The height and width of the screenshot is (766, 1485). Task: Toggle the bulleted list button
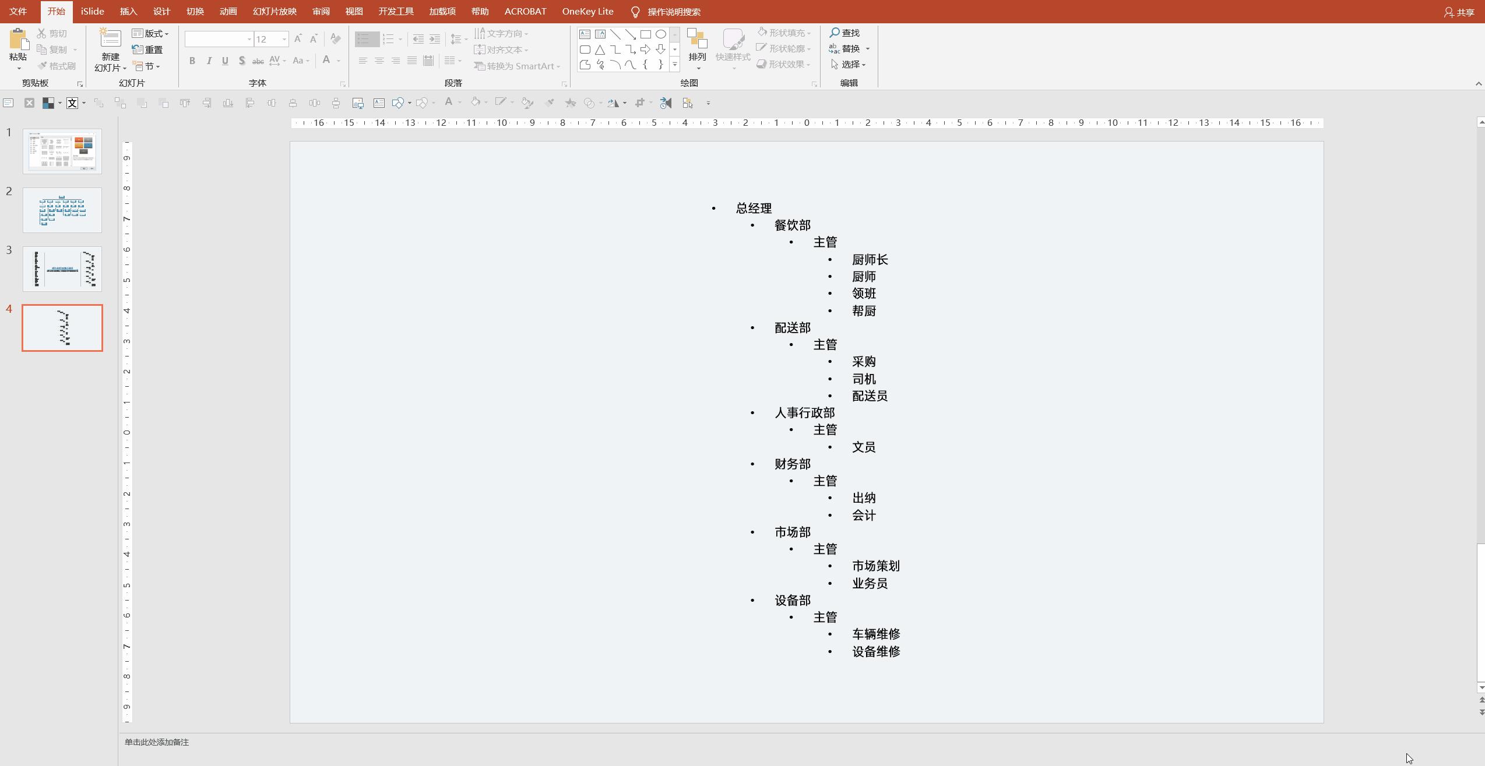click(x=363, y=40)
